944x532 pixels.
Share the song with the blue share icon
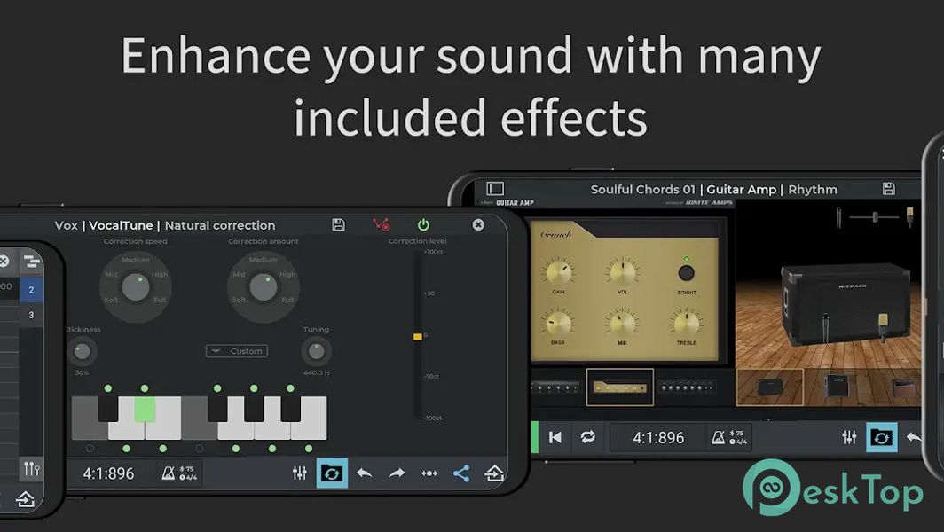point(461,473)
